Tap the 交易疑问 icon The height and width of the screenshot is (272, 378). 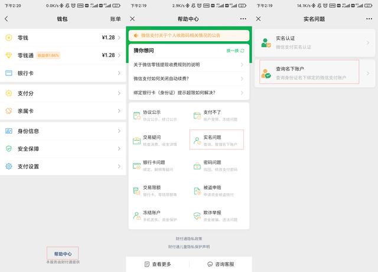[137, 141]
